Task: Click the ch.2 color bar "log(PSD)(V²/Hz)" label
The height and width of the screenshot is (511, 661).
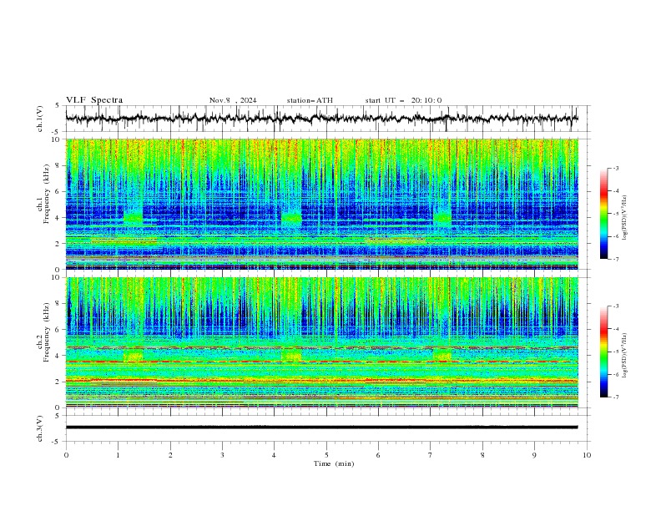Action: pyautogui.click(x=625, y=356)
